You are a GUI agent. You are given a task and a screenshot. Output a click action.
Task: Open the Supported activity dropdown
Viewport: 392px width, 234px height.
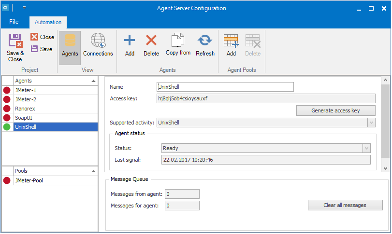371,123
